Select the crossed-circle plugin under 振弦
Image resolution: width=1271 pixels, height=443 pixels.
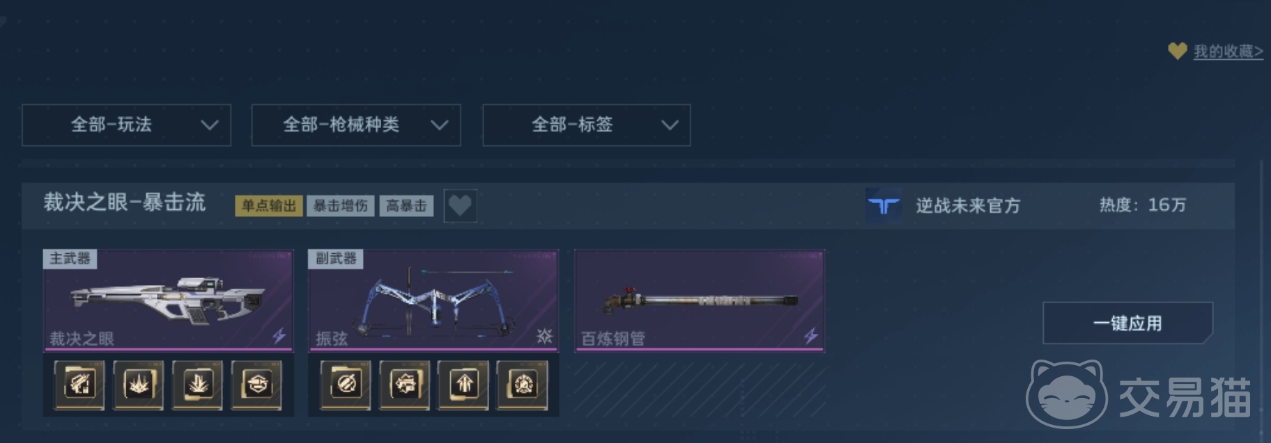[x=346, y=384]
